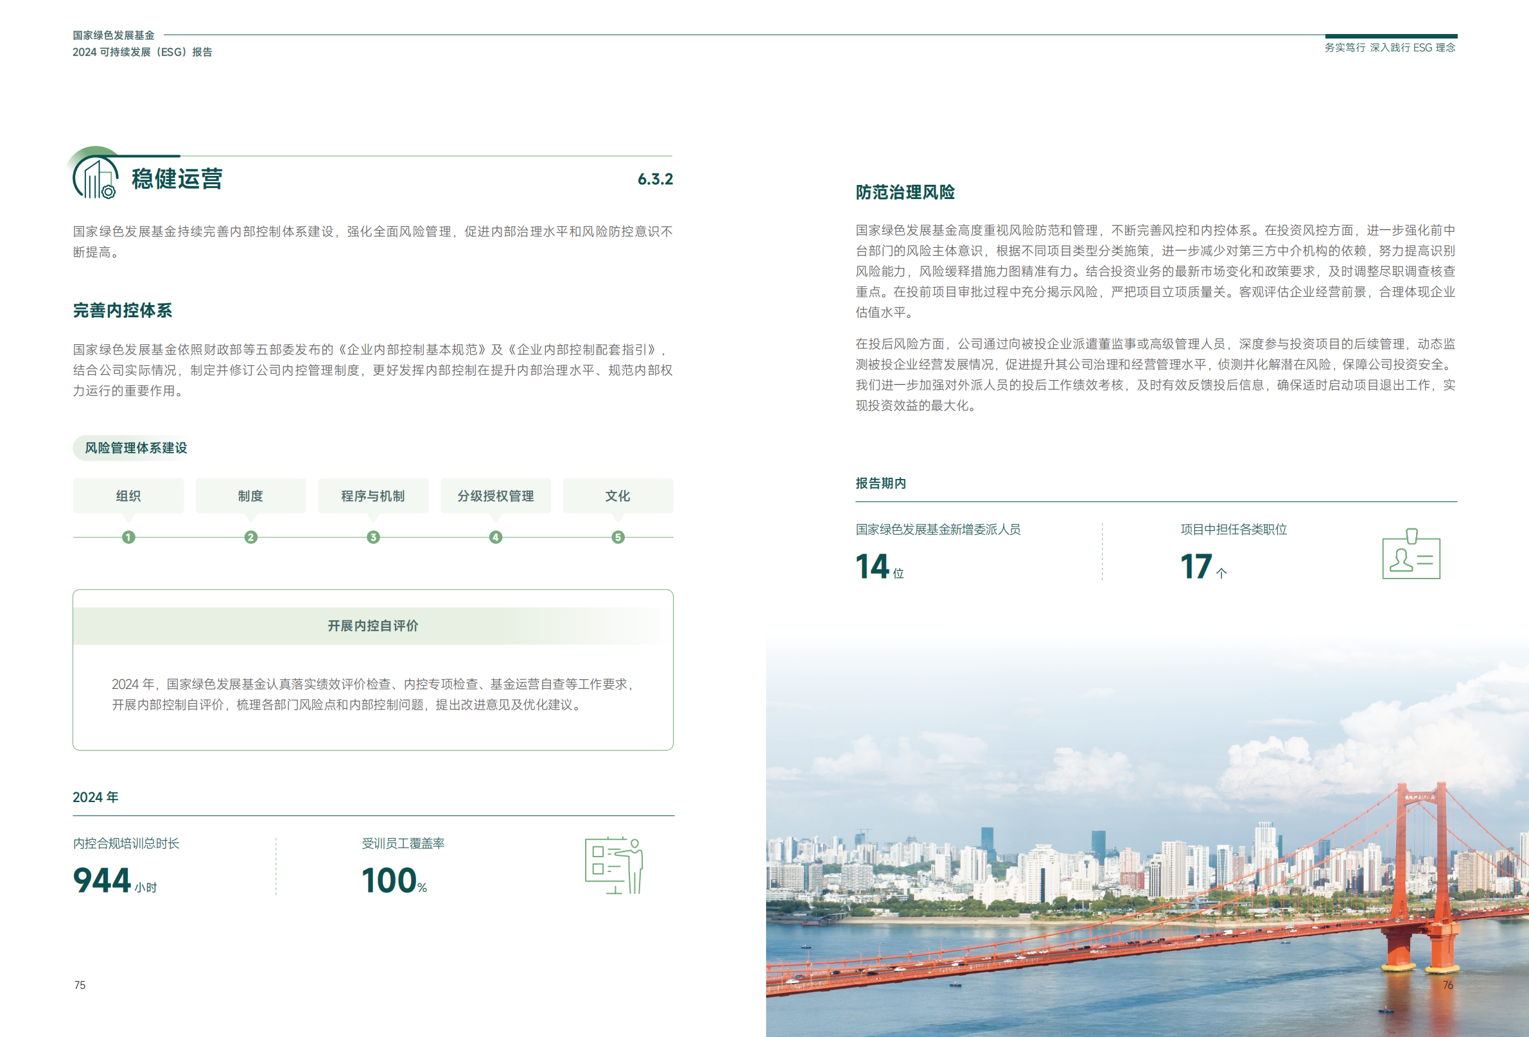The width and height of the screenshot is (1529, 1037).
Task: Click the training presenter board icon
Action: point(613,866)
